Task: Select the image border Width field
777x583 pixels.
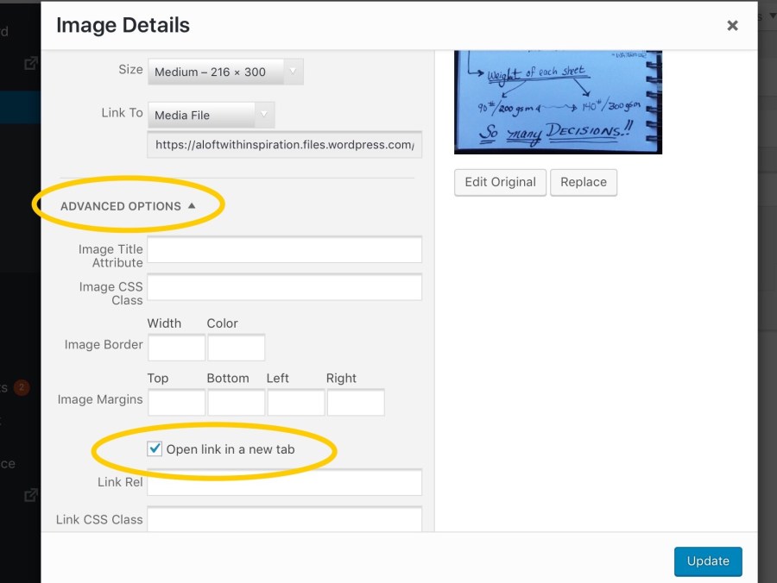Action: coord(176,348)
